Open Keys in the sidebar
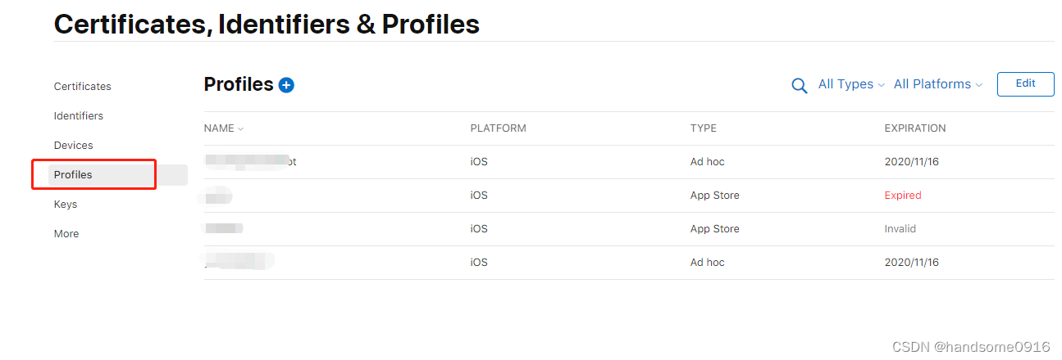This screenshot has height=360, width=1062. [66, 205]
